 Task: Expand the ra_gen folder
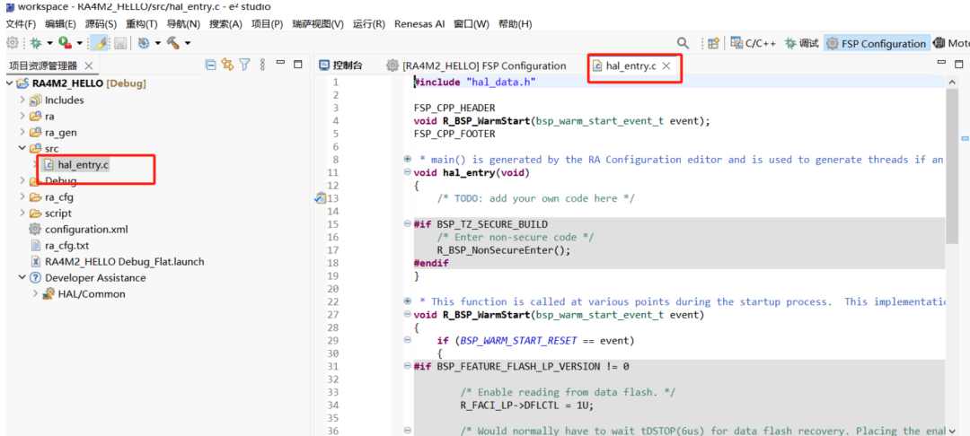22,133
